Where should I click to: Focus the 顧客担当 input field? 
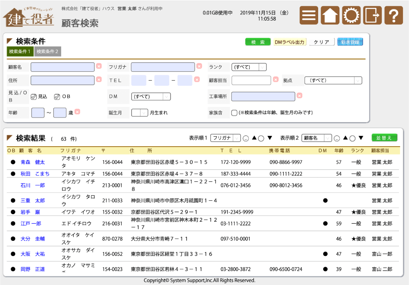coord(251,80)
